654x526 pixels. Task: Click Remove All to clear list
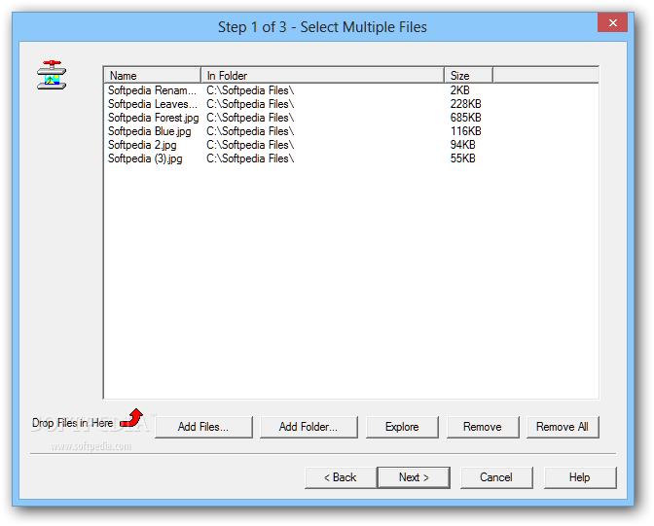click(563, 427)
